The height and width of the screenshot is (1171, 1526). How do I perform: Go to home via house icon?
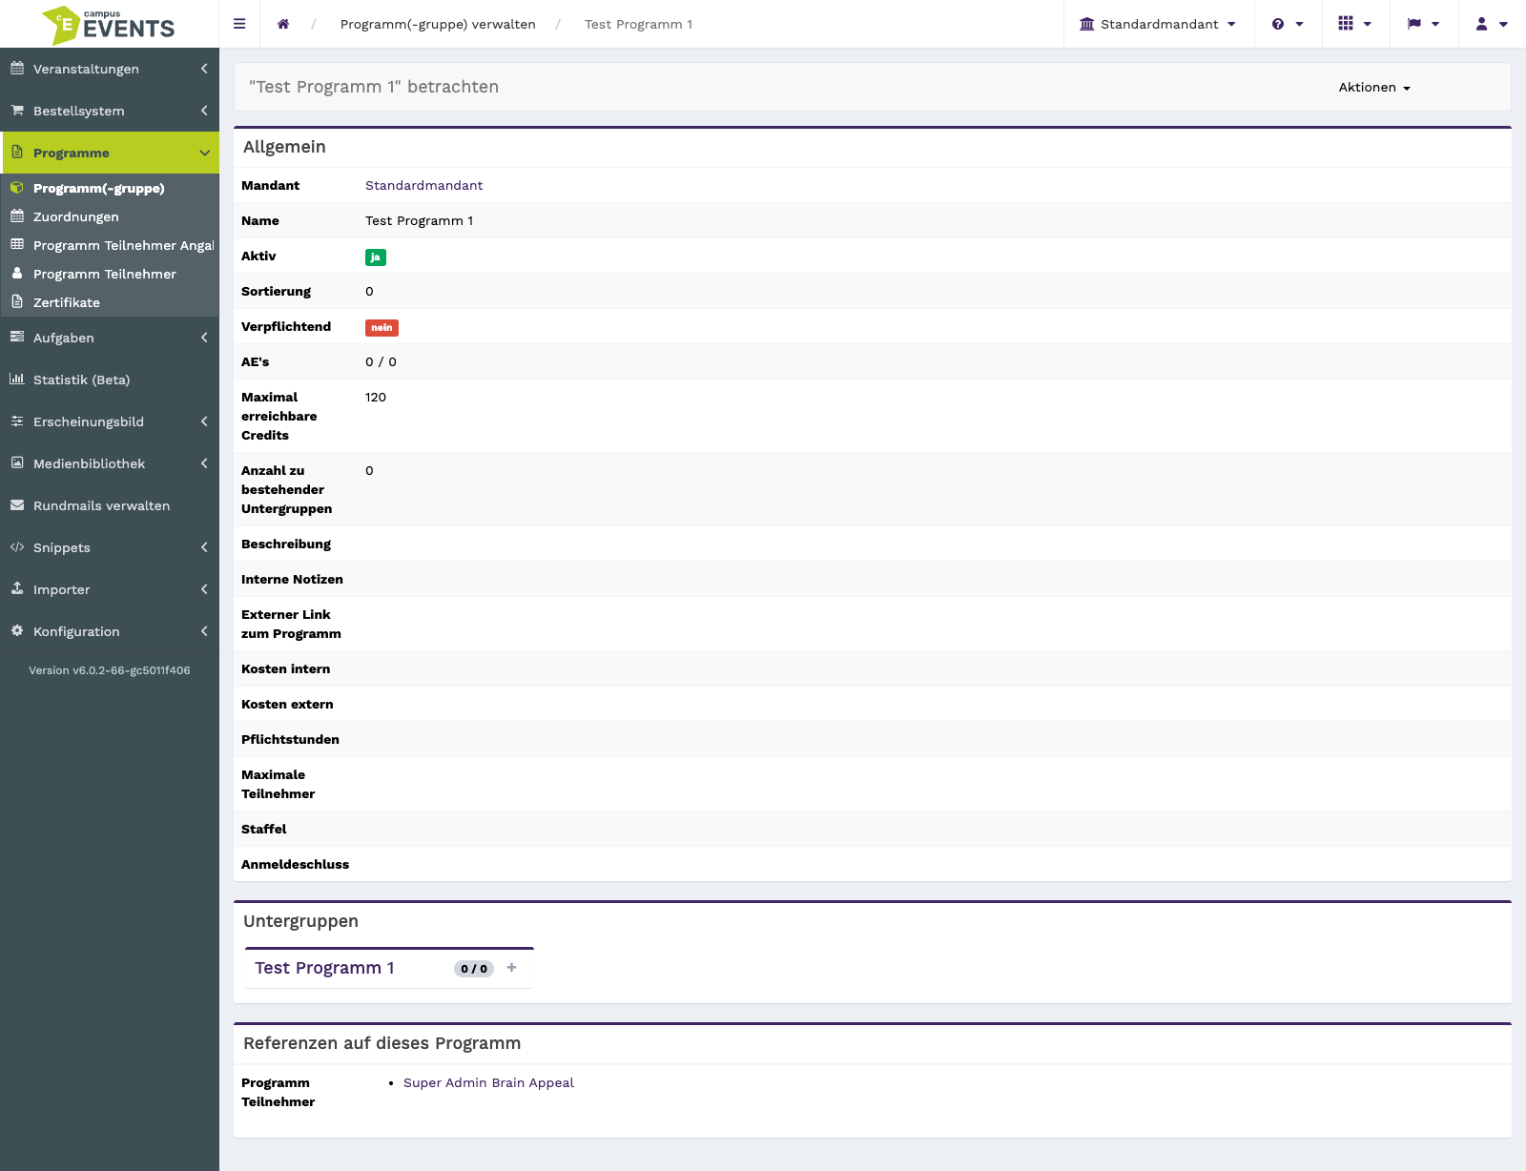pos(283,24)
